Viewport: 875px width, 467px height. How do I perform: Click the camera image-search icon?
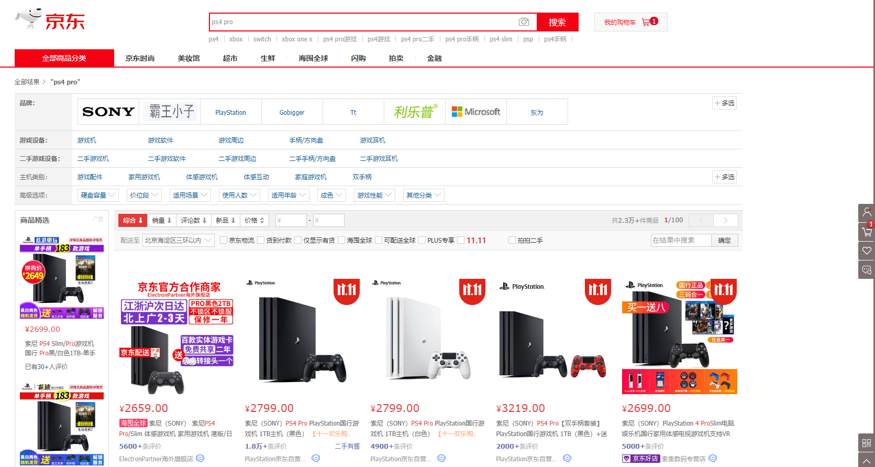click(524, 22)
